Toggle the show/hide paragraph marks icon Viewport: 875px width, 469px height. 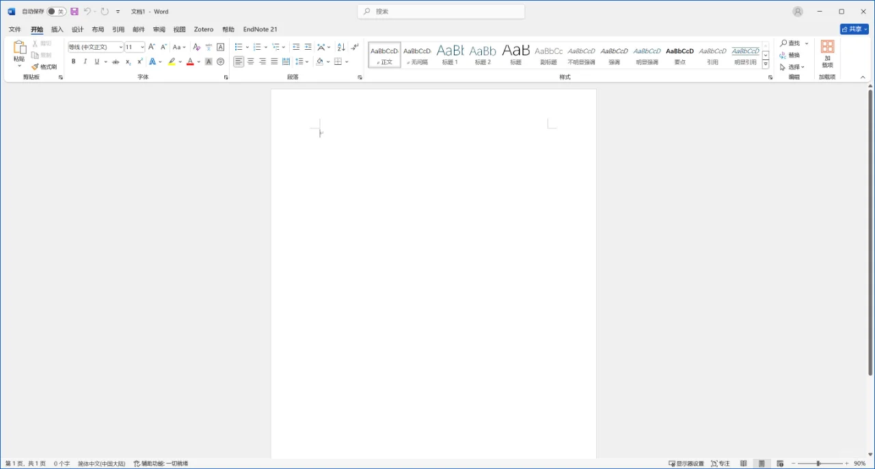(x=354, y=46)
